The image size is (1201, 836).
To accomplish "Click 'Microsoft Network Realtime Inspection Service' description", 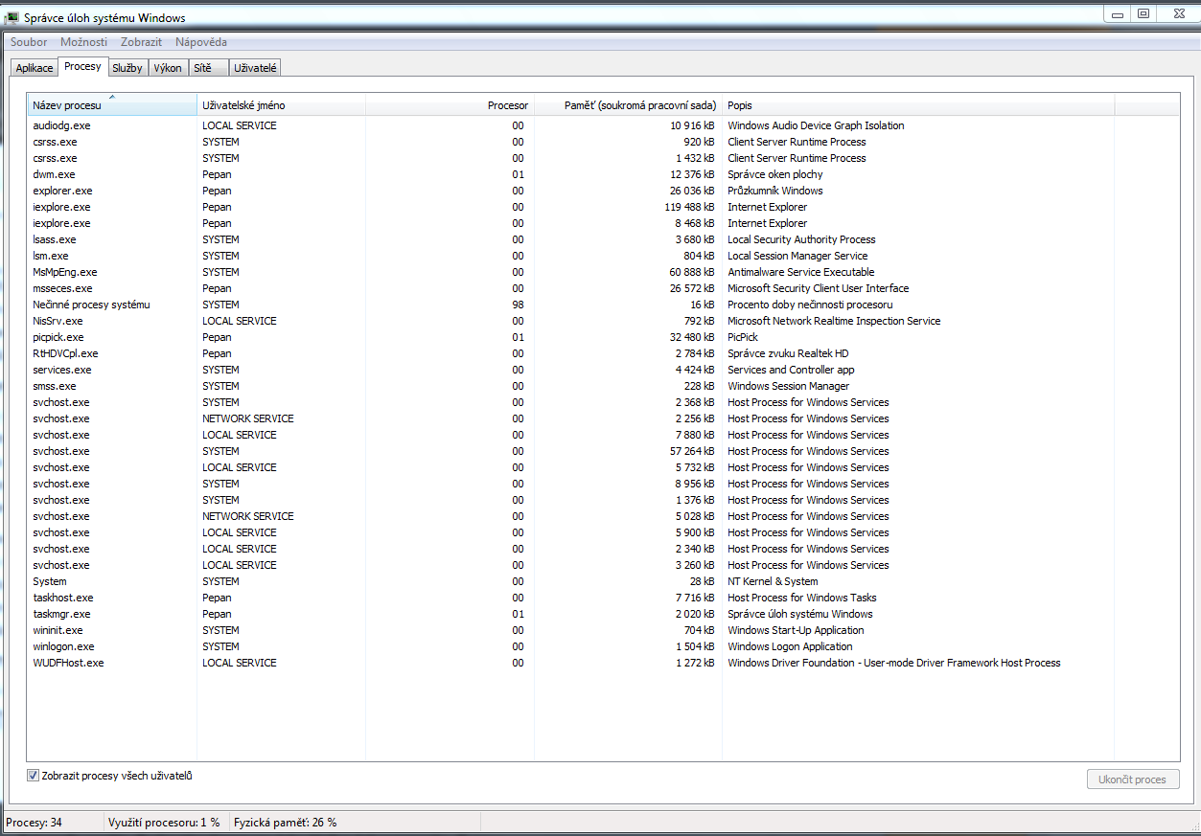I will [834, 321].
